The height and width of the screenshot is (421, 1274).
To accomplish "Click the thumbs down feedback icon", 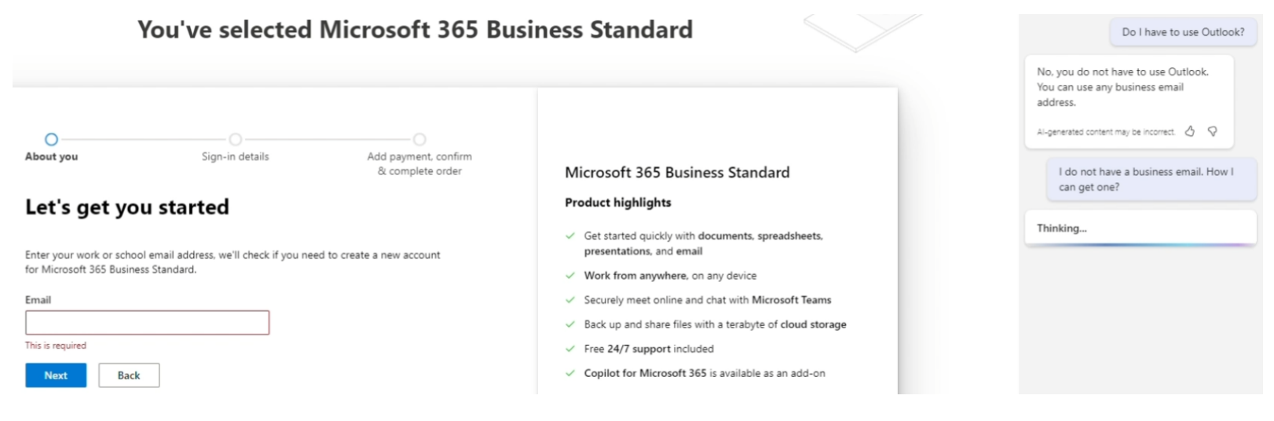I will tap(1213, 131).
